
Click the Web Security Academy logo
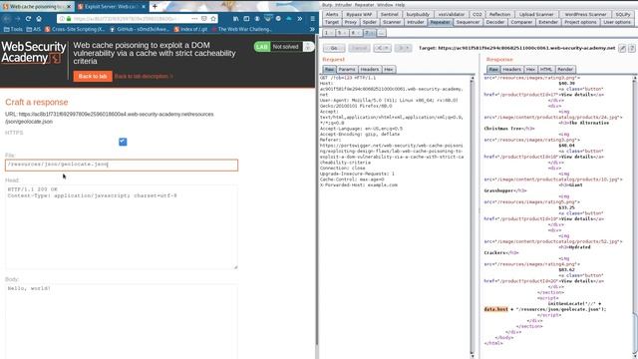click(x=33, y=53)
